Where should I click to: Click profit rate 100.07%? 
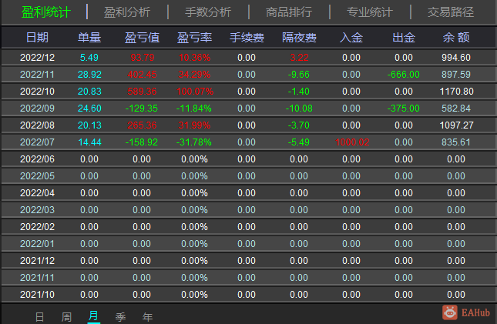click(x=195, y=92)
